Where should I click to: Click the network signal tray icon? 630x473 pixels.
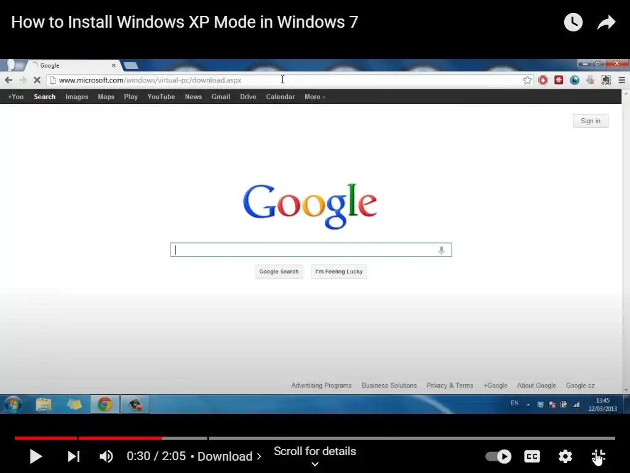point(576,405)
